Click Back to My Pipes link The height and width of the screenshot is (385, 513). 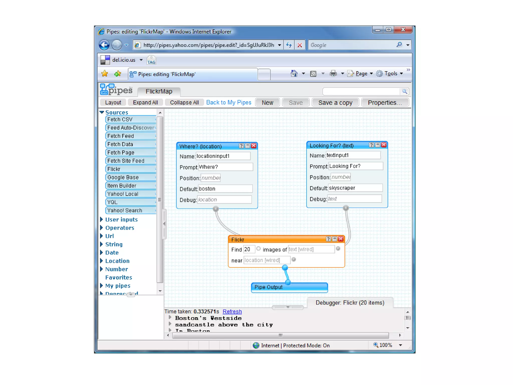pyautogui.click(x=228, y=103)
